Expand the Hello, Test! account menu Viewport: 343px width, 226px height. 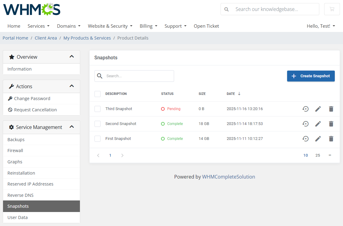(x=321, y=26)
